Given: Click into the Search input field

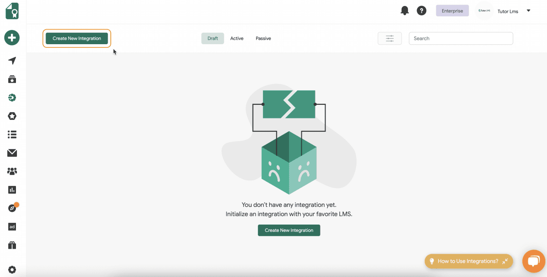Looking at the screenshot, I should point(460,38).
